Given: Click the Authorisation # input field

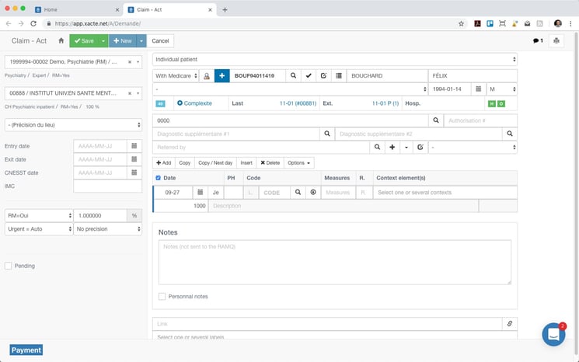Looking at the screenshot, I should click(x=480, y=120).
